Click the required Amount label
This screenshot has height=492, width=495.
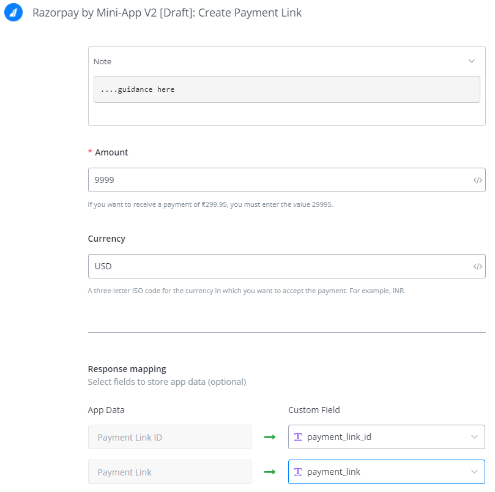coord(111,152)
